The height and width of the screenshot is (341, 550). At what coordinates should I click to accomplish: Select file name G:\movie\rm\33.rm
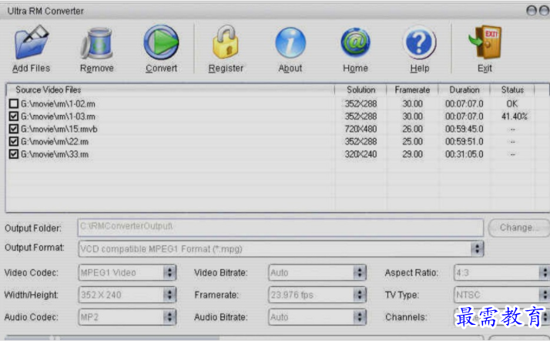coord(55,154)
